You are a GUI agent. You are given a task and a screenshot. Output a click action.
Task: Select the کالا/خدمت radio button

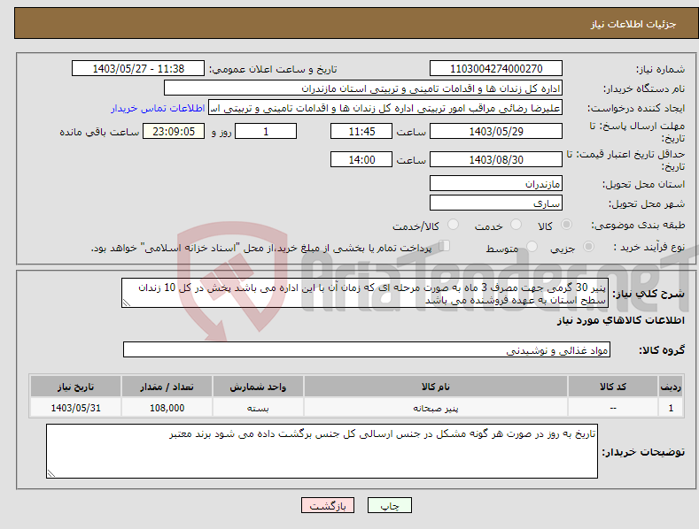coord(453,225)
